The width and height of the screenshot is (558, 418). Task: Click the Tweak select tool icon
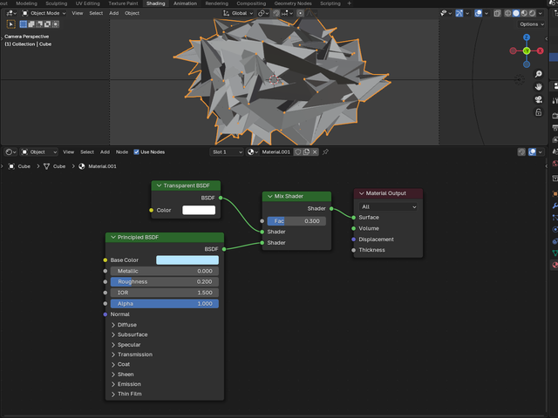pos(11,24)
